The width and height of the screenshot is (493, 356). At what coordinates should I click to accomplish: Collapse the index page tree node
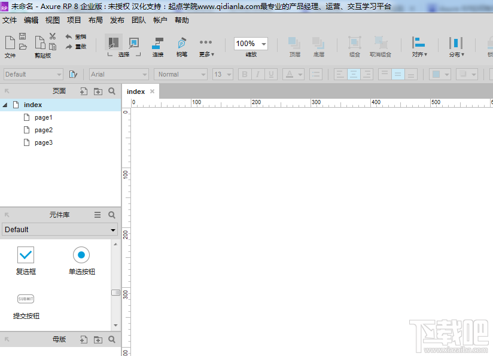(5, 105)
